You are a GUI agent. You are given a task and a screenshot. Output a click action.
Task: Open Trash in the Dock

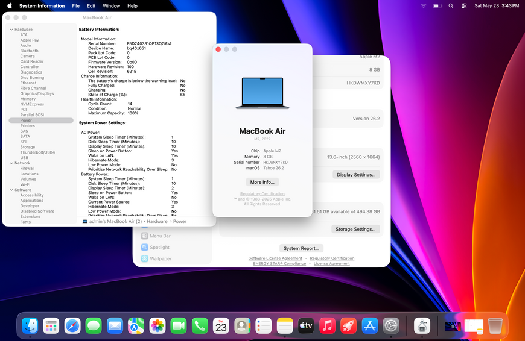[495, 325]
